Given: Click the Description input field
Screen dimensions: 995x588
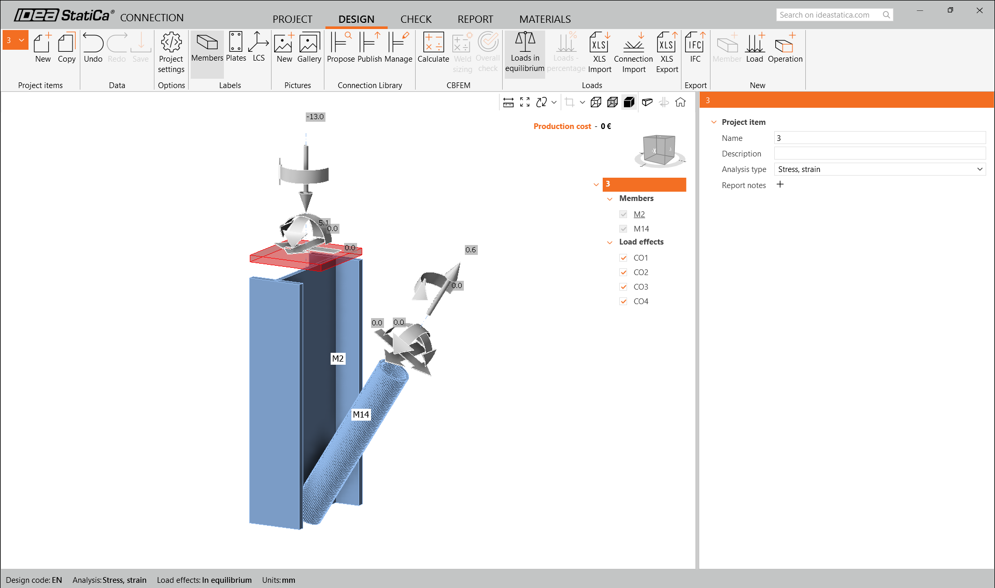Looking at the screenshot, I should [879, 154].
